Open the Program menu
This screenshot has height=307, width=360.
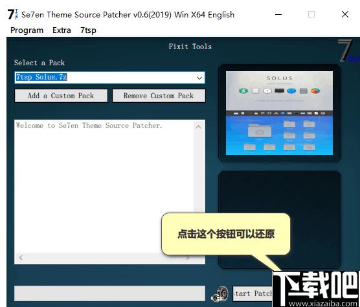[27, 30]
